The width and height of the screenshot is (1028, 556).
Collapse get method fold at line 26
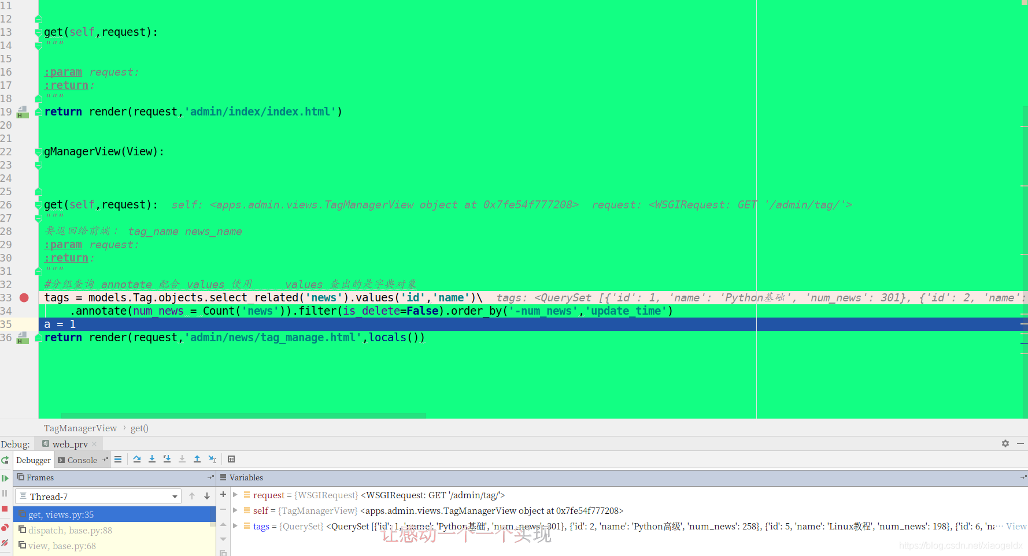38,205
